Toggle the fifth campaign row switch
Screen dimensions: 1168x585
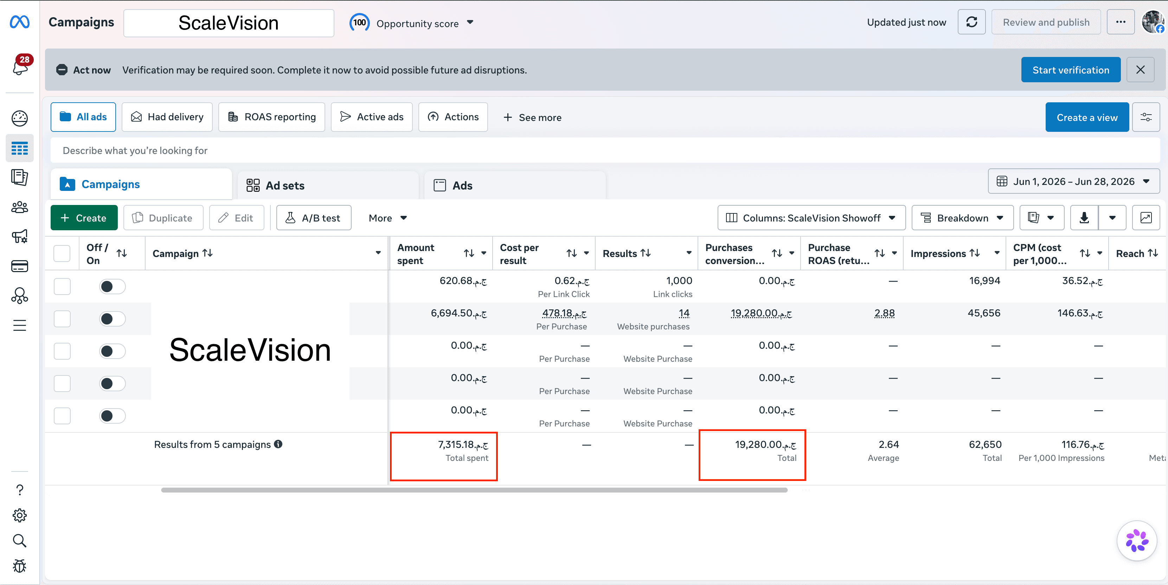pyautogui.click(x=112, y=416)
